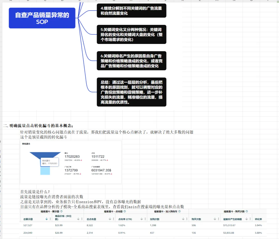Open the three-dot menu for 加购次数 column
Image resolution: width=279 pixels, height=239 pixels.
tap(187, 219)
